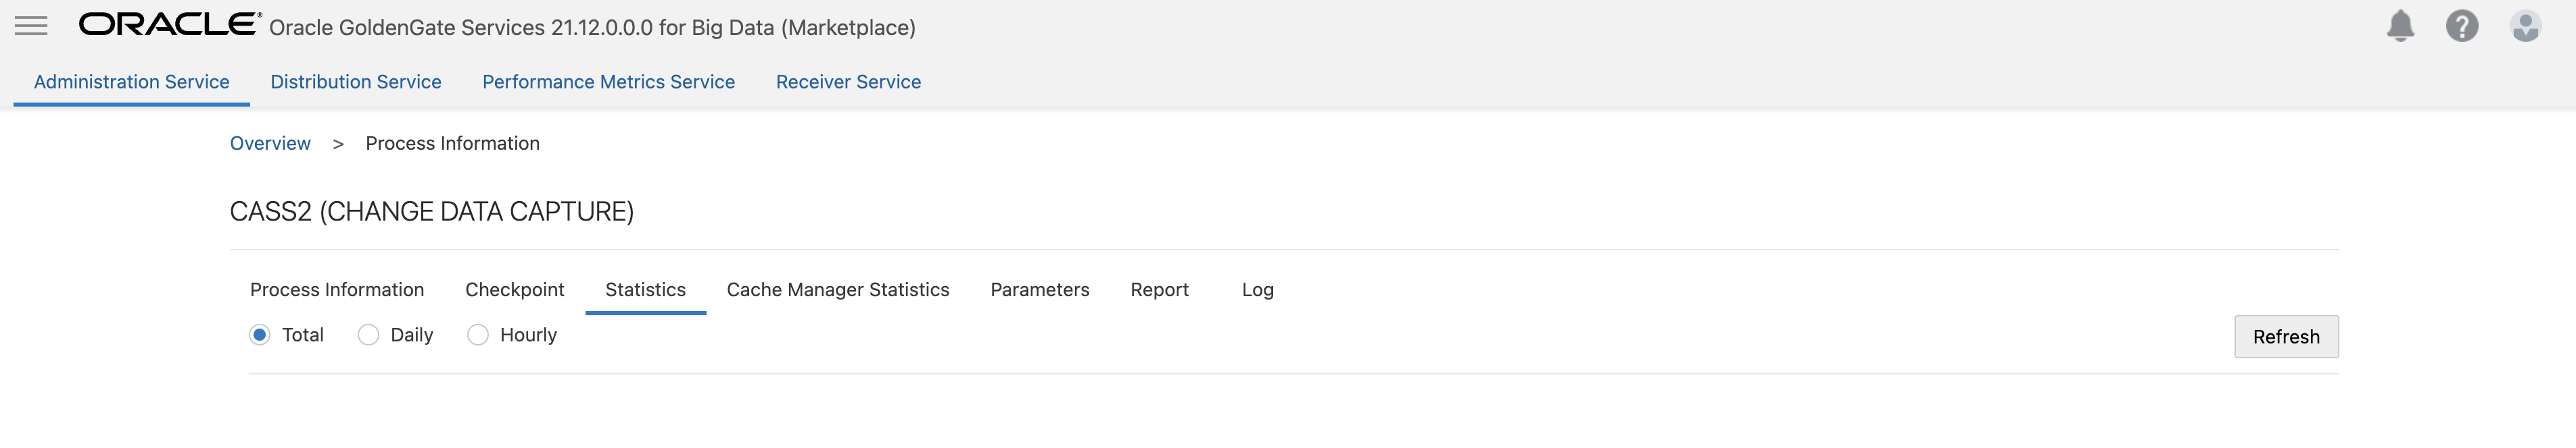This screenshot has width=2576, height=448.
Task: Open the Process Information sub-tab
Action: point(337,289)
